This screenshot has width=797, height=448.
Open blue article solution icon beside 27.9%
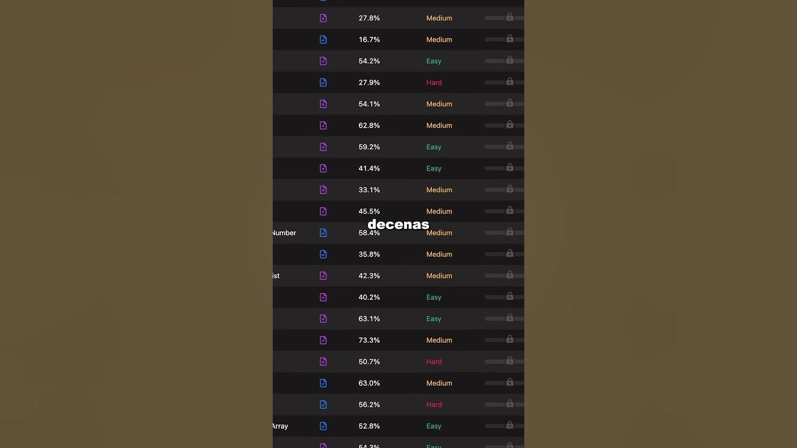[x=323, y=82]
